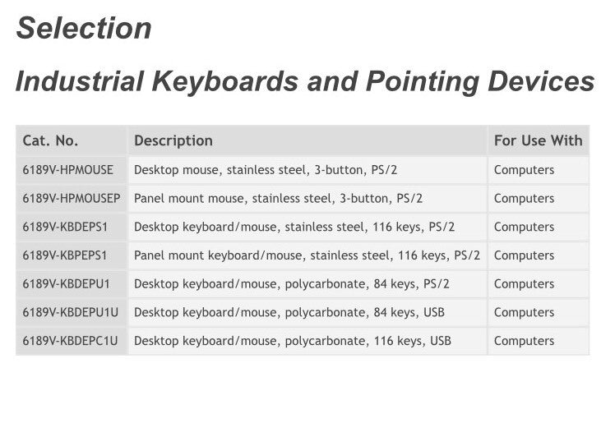Select the panel mount mouse description

tap(278, 198)
